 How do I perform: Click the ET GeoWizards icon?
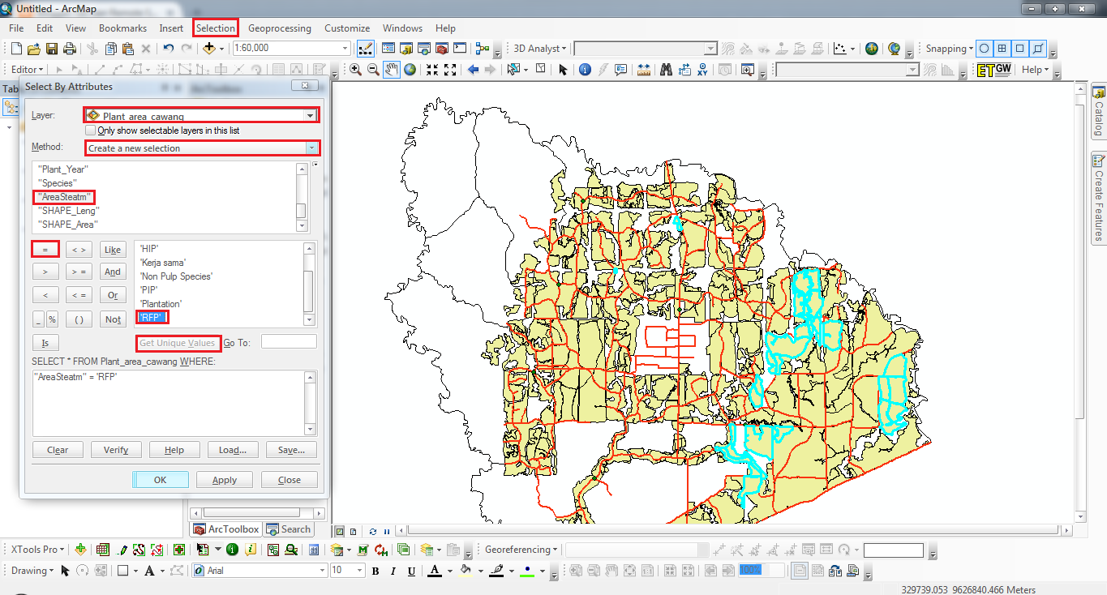click(995, 70)
